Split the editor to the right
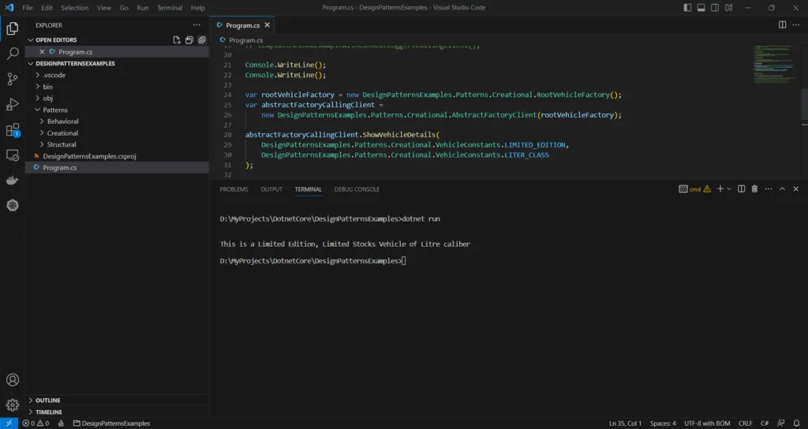Image resolution: width=808 pixels, height=429 pixels. point(782,24)
